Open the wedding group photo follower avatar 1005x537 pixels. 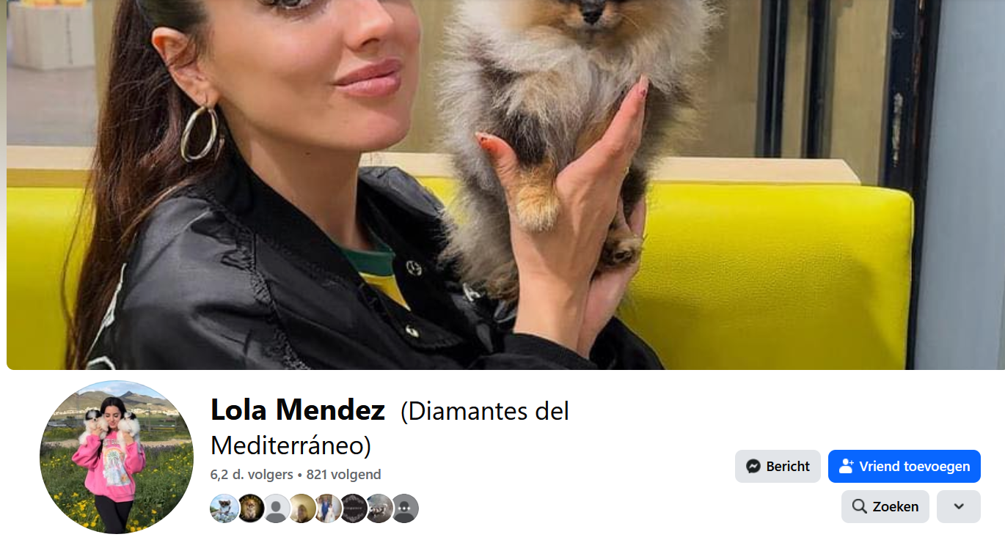pos(327,508)
